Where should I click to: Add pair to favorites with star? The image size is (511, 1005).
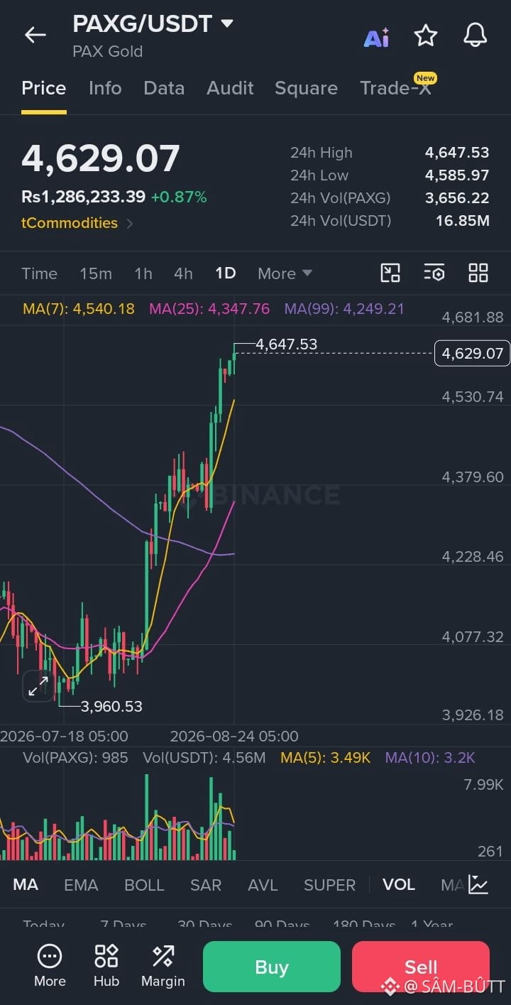point(426,36)
